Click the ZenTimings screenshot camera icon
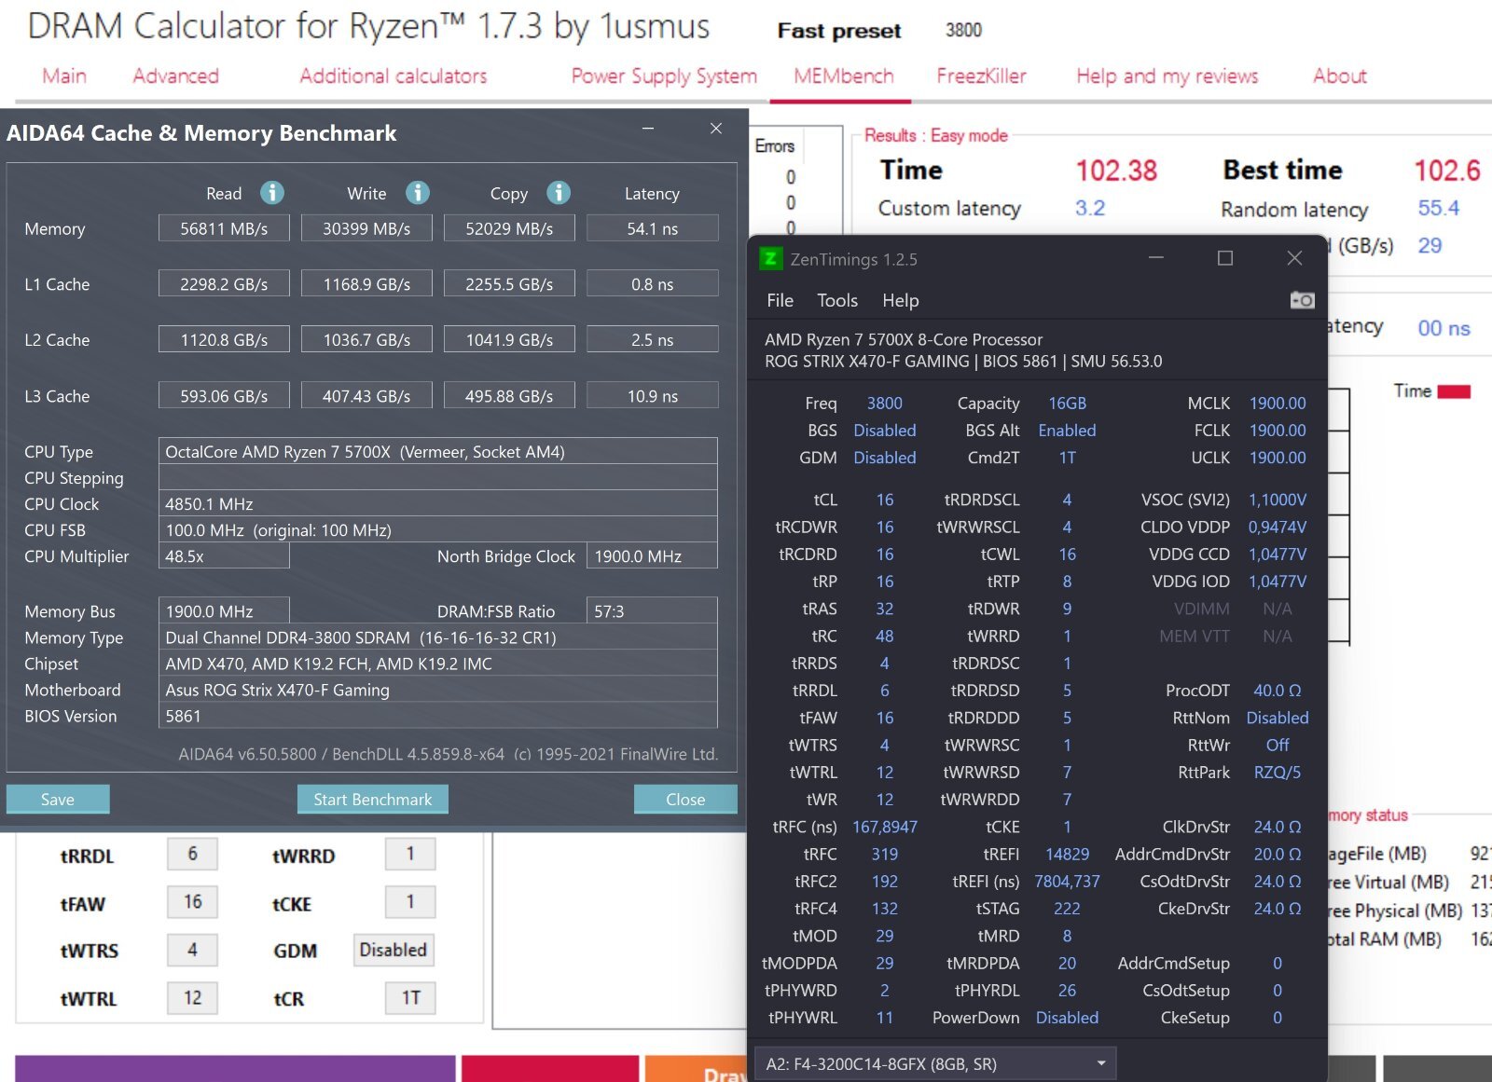The image size is (1492, 1082). [x=1302, y=300]
